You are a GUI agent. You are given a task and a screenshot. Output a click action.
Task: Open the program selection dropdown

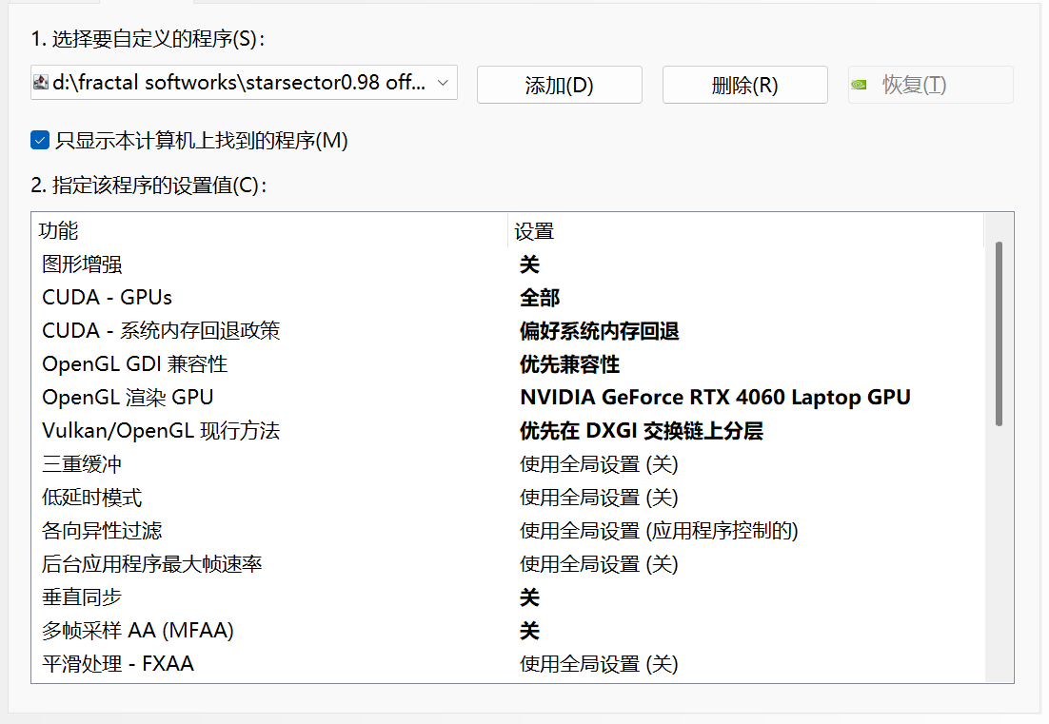click(244, 83)
